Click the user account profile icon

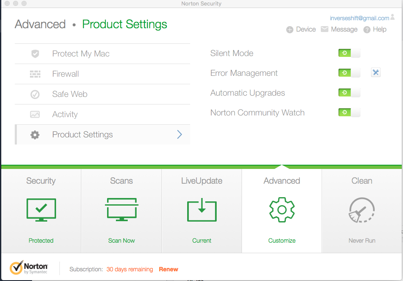click(393, 18)
